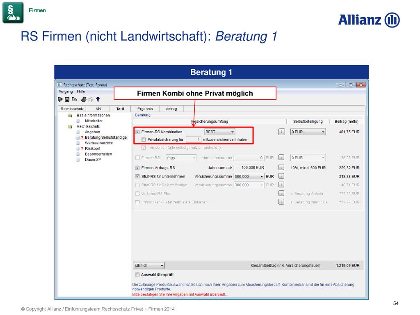The width and height of the screenshot is (420, 315).
Task: Open the 300.000 Versicherungssumme dropdown
Action: 249,185
